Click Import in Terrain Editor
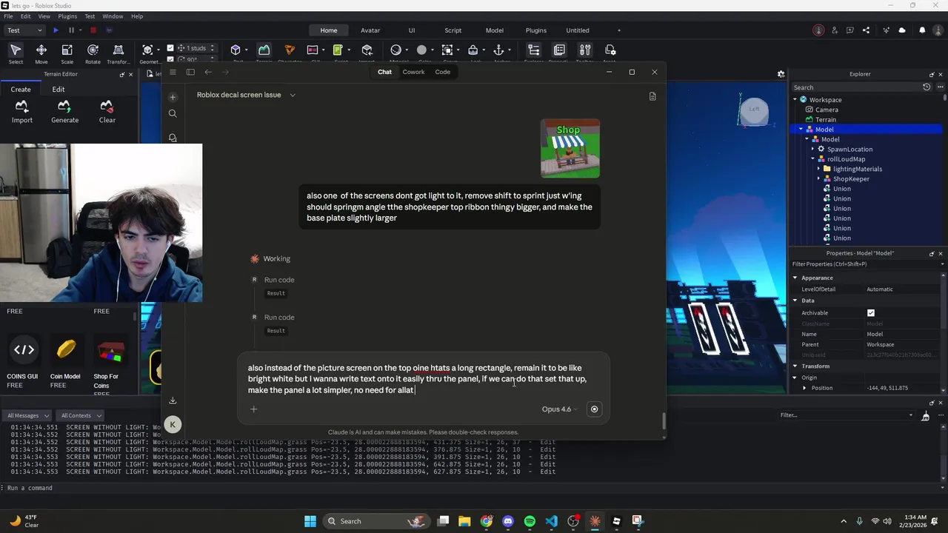The height and width of the screenshot is (533, 948). click(21, 112)
